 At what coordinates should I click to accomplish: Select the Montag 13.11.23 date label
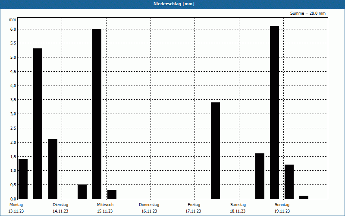pyautogui.click(x=16, y=208)
